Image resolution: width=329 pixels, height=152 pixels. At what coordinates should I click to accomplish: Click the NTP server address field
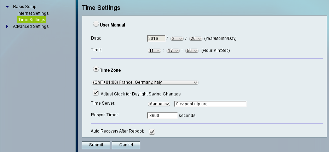210,104
